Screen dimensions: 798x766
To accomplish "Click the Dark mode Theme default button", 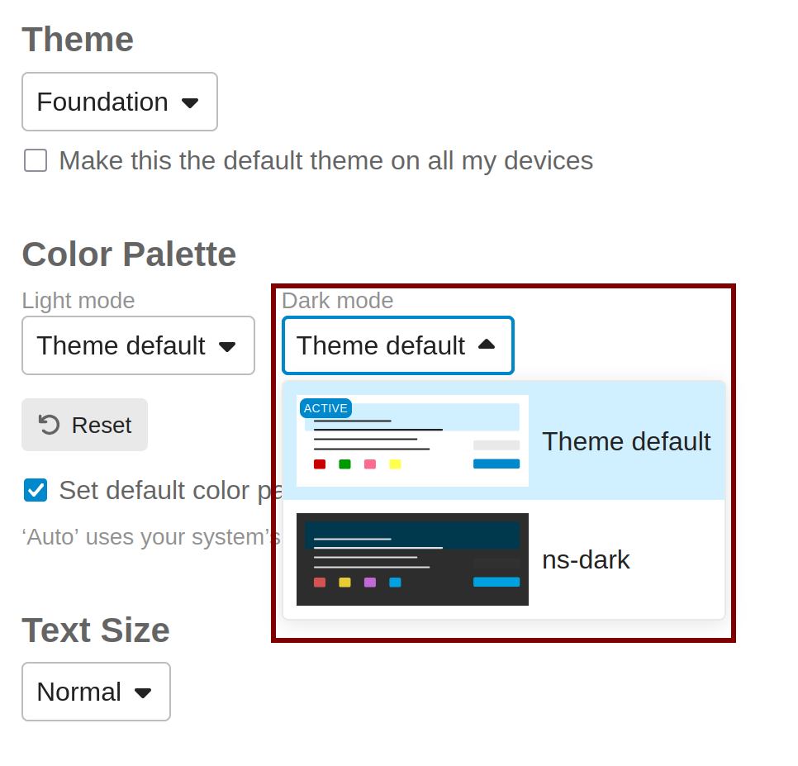I will tap(397, 345).
